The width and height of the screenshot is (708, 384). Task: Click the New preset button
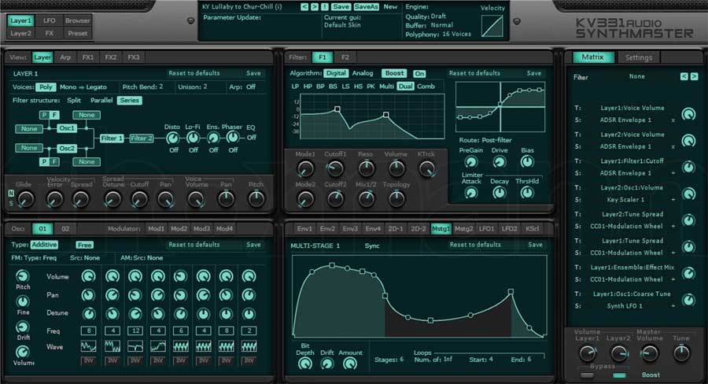[390, 7]
